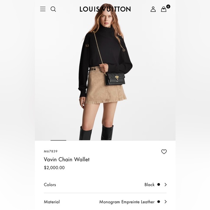Open the search magnifier icon
This screenshot has height=210, width=210.
click(53, 9)
